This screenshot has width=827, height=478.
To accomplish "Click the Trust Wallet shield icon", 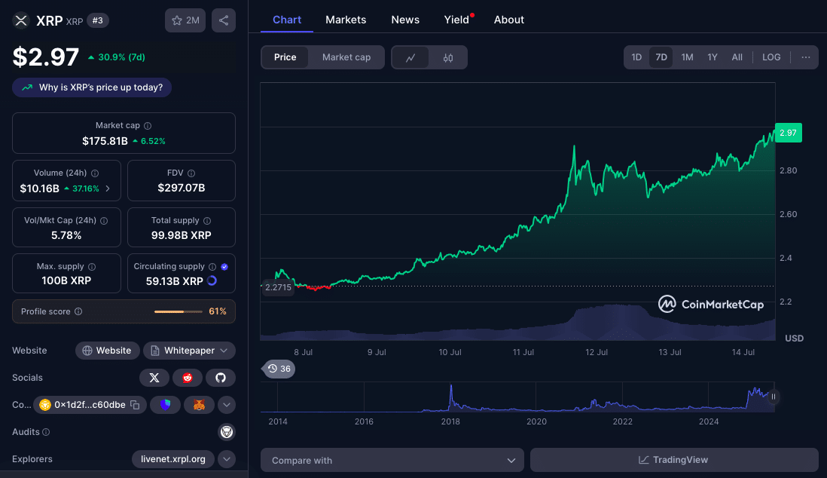I will pos(166,405).
